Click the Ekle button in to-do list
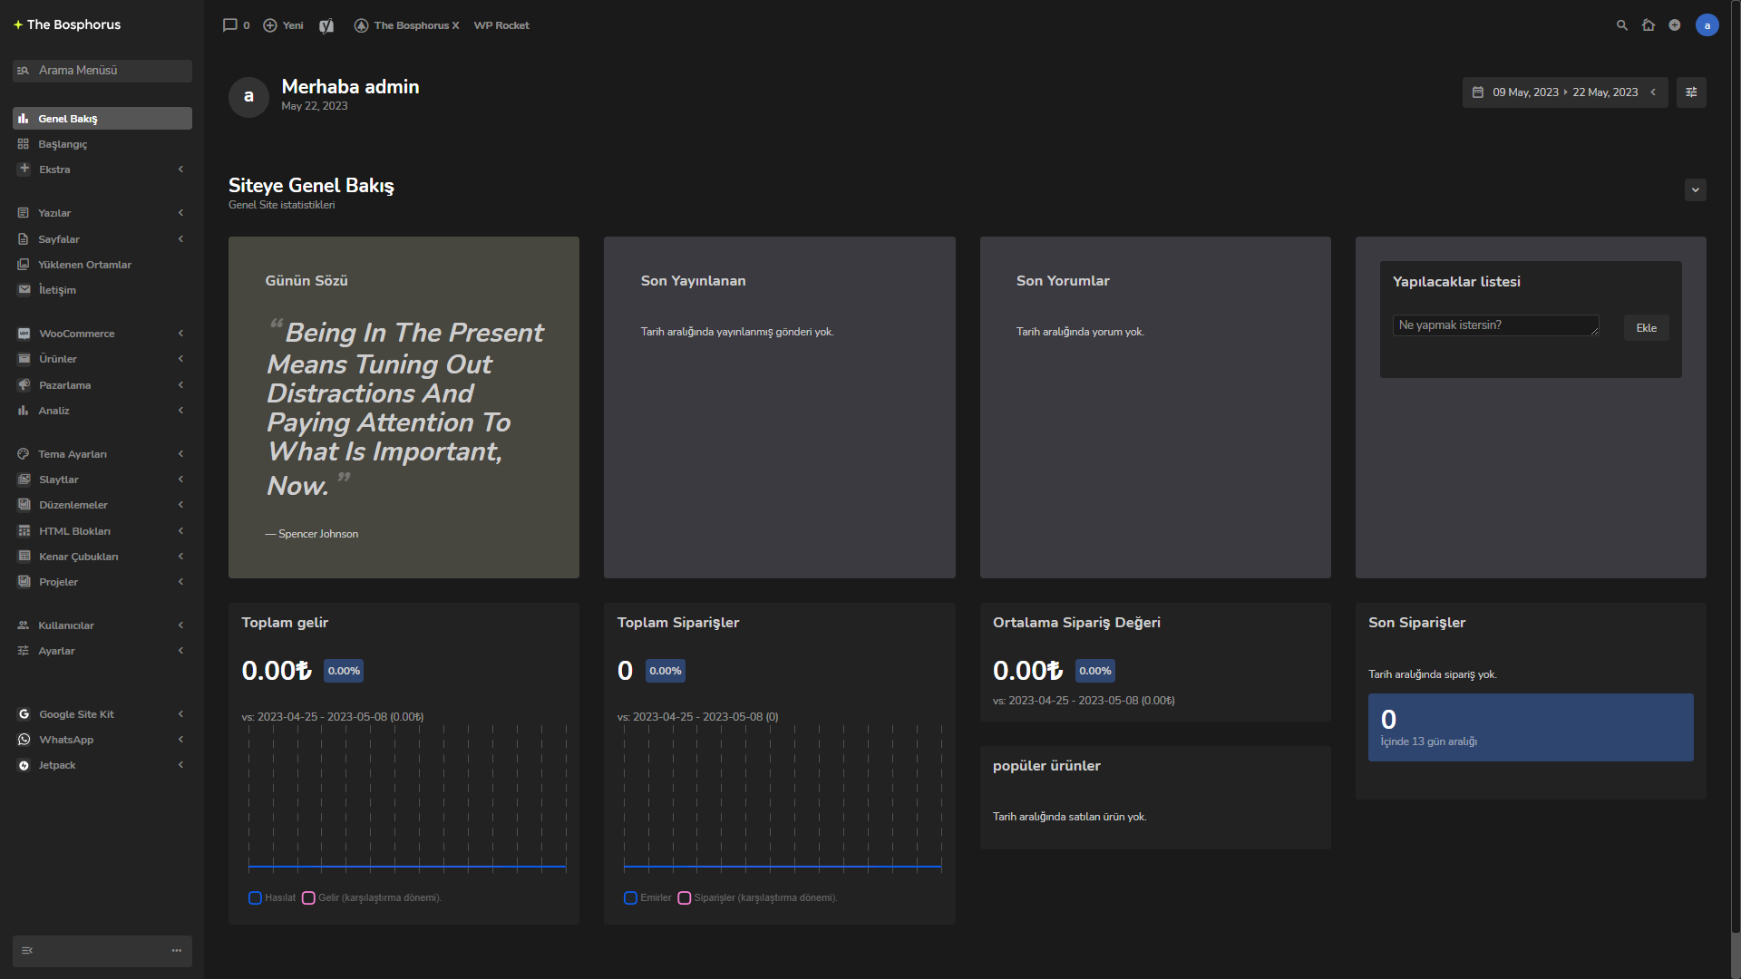This screenshot has width=1741, height=979. pos(1646,328)
